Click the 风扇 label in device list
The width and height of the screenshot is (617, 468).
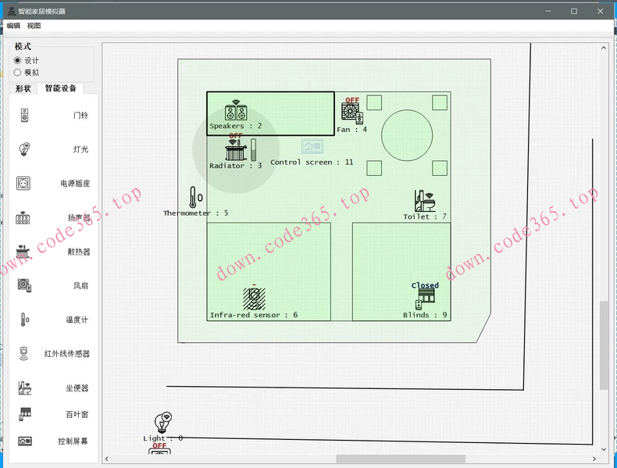(80, 286)
